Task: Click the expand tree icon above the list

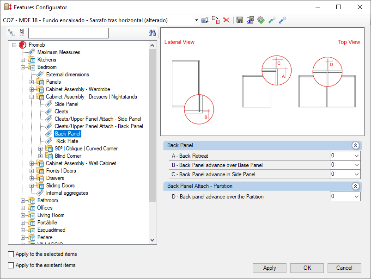Action: 11,33
